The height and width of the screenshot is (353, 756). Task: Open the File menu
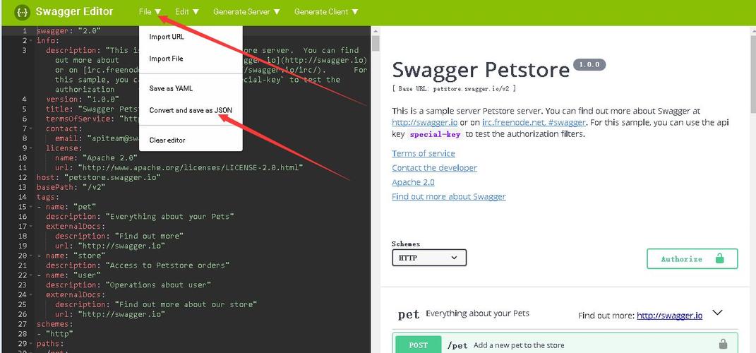pos(150,11)
